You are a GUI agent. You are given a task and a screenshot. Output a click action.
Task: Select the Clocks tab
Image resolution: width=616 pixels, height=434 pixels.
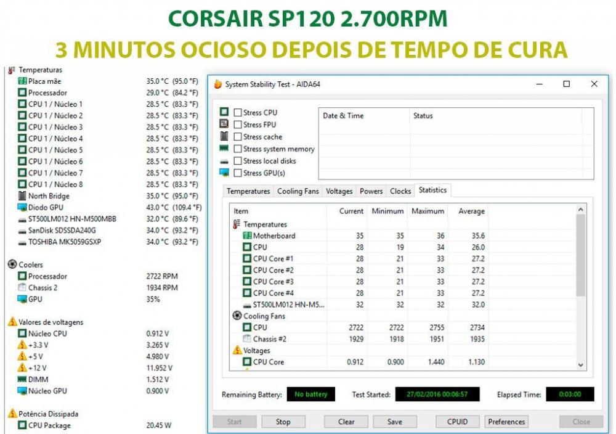tap(400, 191)
